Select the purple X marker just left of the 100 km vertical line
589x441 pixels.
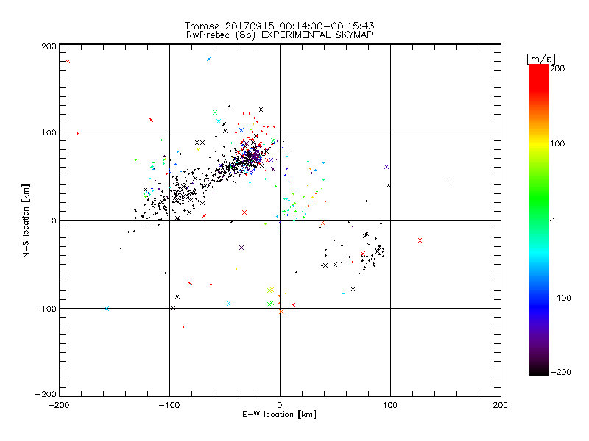(x=387, y=167)
